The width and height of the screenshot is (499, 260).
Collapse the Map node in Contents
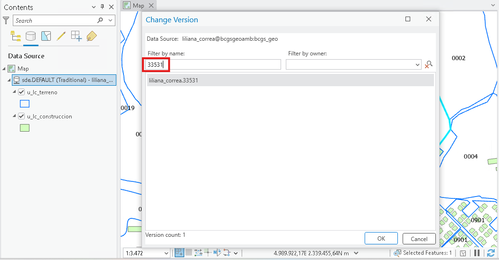click(4, 69)
